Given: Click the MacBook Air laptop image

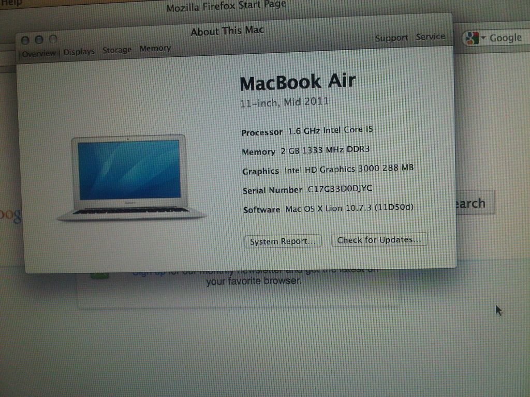Looking at the screenshot, I should 131,178.
